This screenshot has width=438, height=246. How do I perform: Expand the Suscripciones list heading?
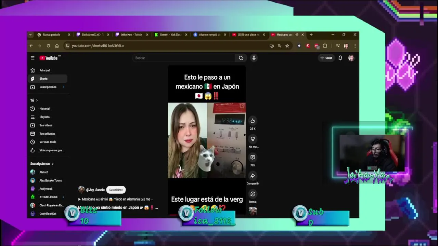coord(42,164)
